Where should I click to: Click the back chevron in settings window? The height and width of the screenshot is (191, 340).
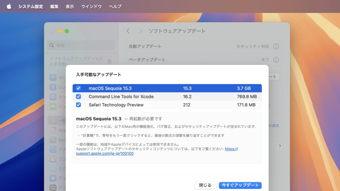[x=128, y=31]
